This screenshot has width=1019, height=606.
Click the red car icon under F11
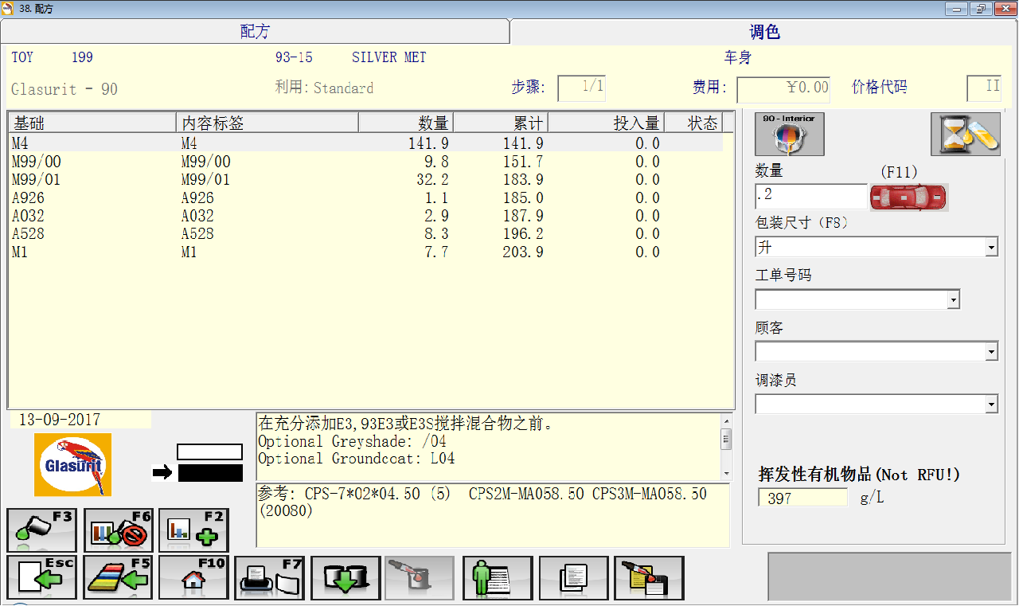pos(908,197)
